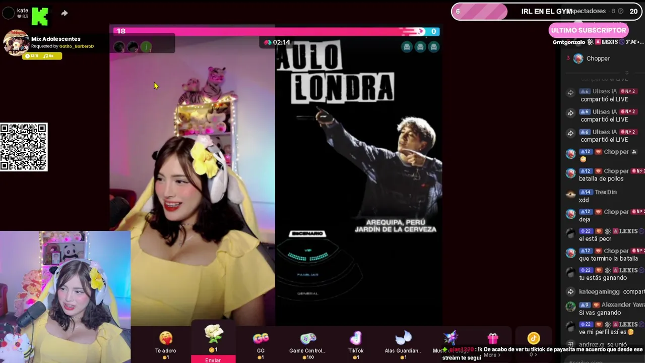Image resolution: width=645 pixels, height=363 pixels.
Task: Click Chopper avatar on 'batalla de pollos'
Action: click(570, 173)
